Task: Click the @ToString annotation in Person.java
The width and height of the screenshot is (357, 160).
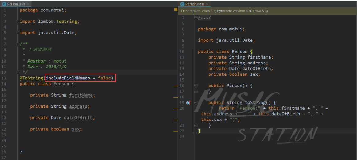Action: click(x=32, y=78)
